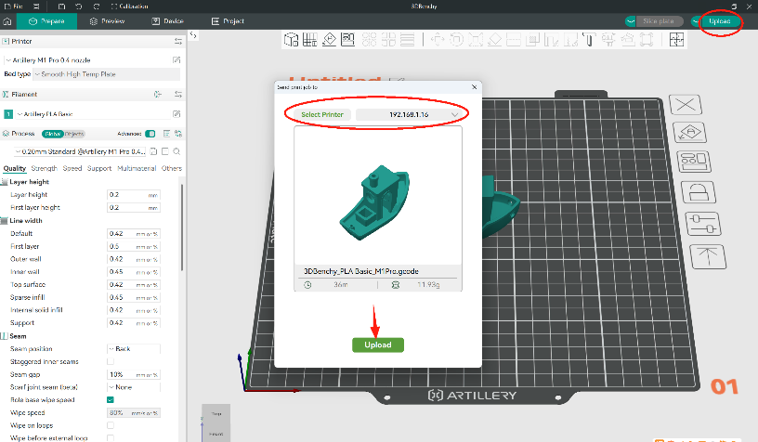Edit the Artillery M1 Pro printer preset
Screen dimensions: 758x442
pyautogui.click(x=176, y=60)
